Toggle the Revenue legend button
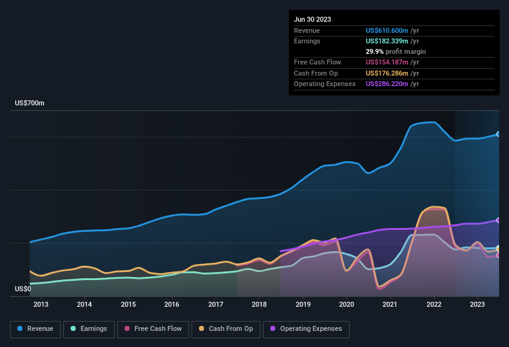The image size is (509, 347). coord(35,329)
